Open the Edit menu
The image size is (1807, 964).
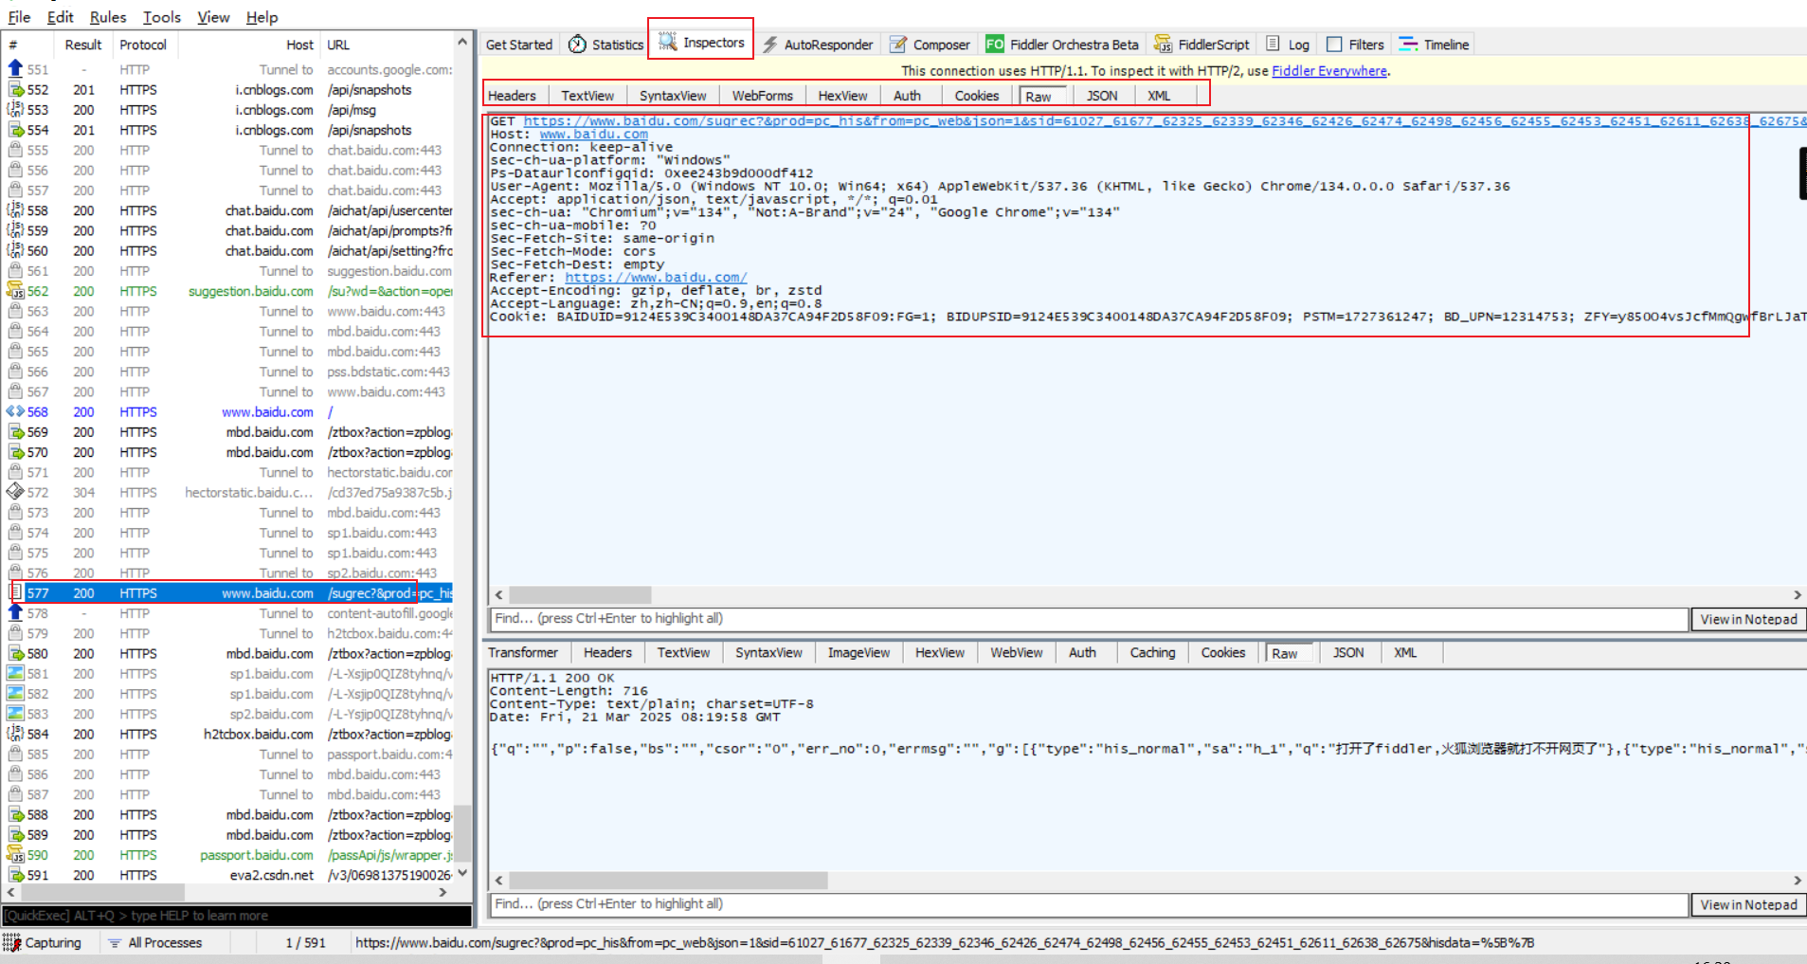pos(60,17)
